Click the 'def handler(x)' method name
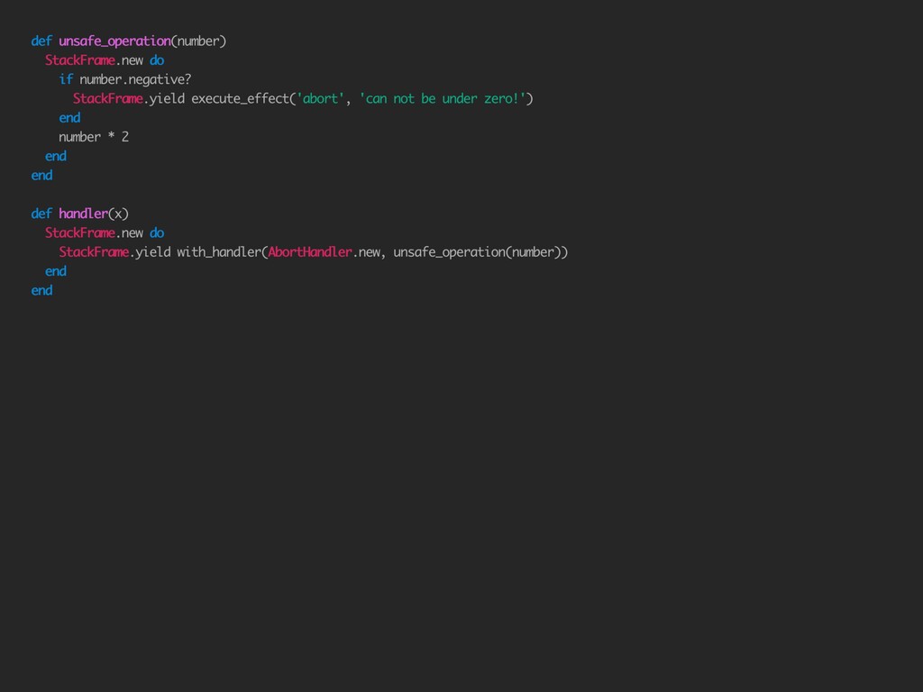 pyautogui.click(x=84, y=214)
